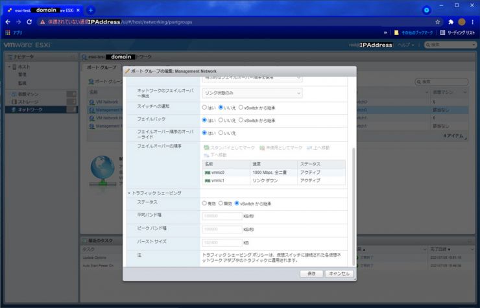
Task: Expand the ホスト tree node in navigator
Action: pos(9,67)
